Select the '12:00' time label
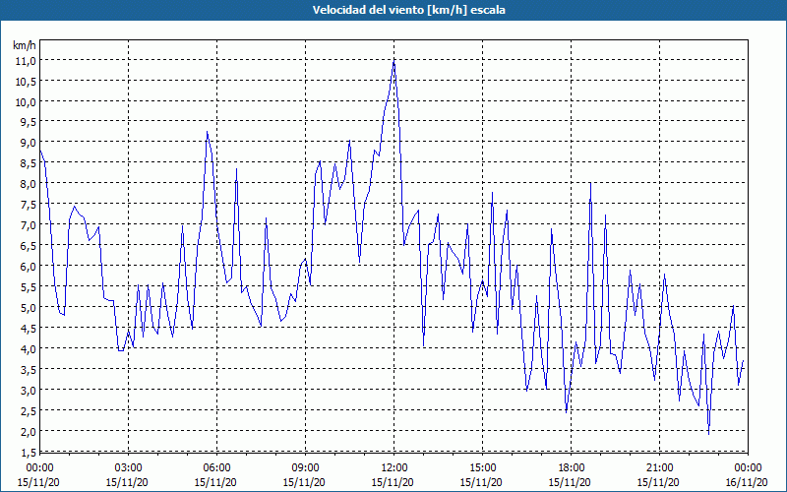787x492 pixels. [x=394, y=468]
